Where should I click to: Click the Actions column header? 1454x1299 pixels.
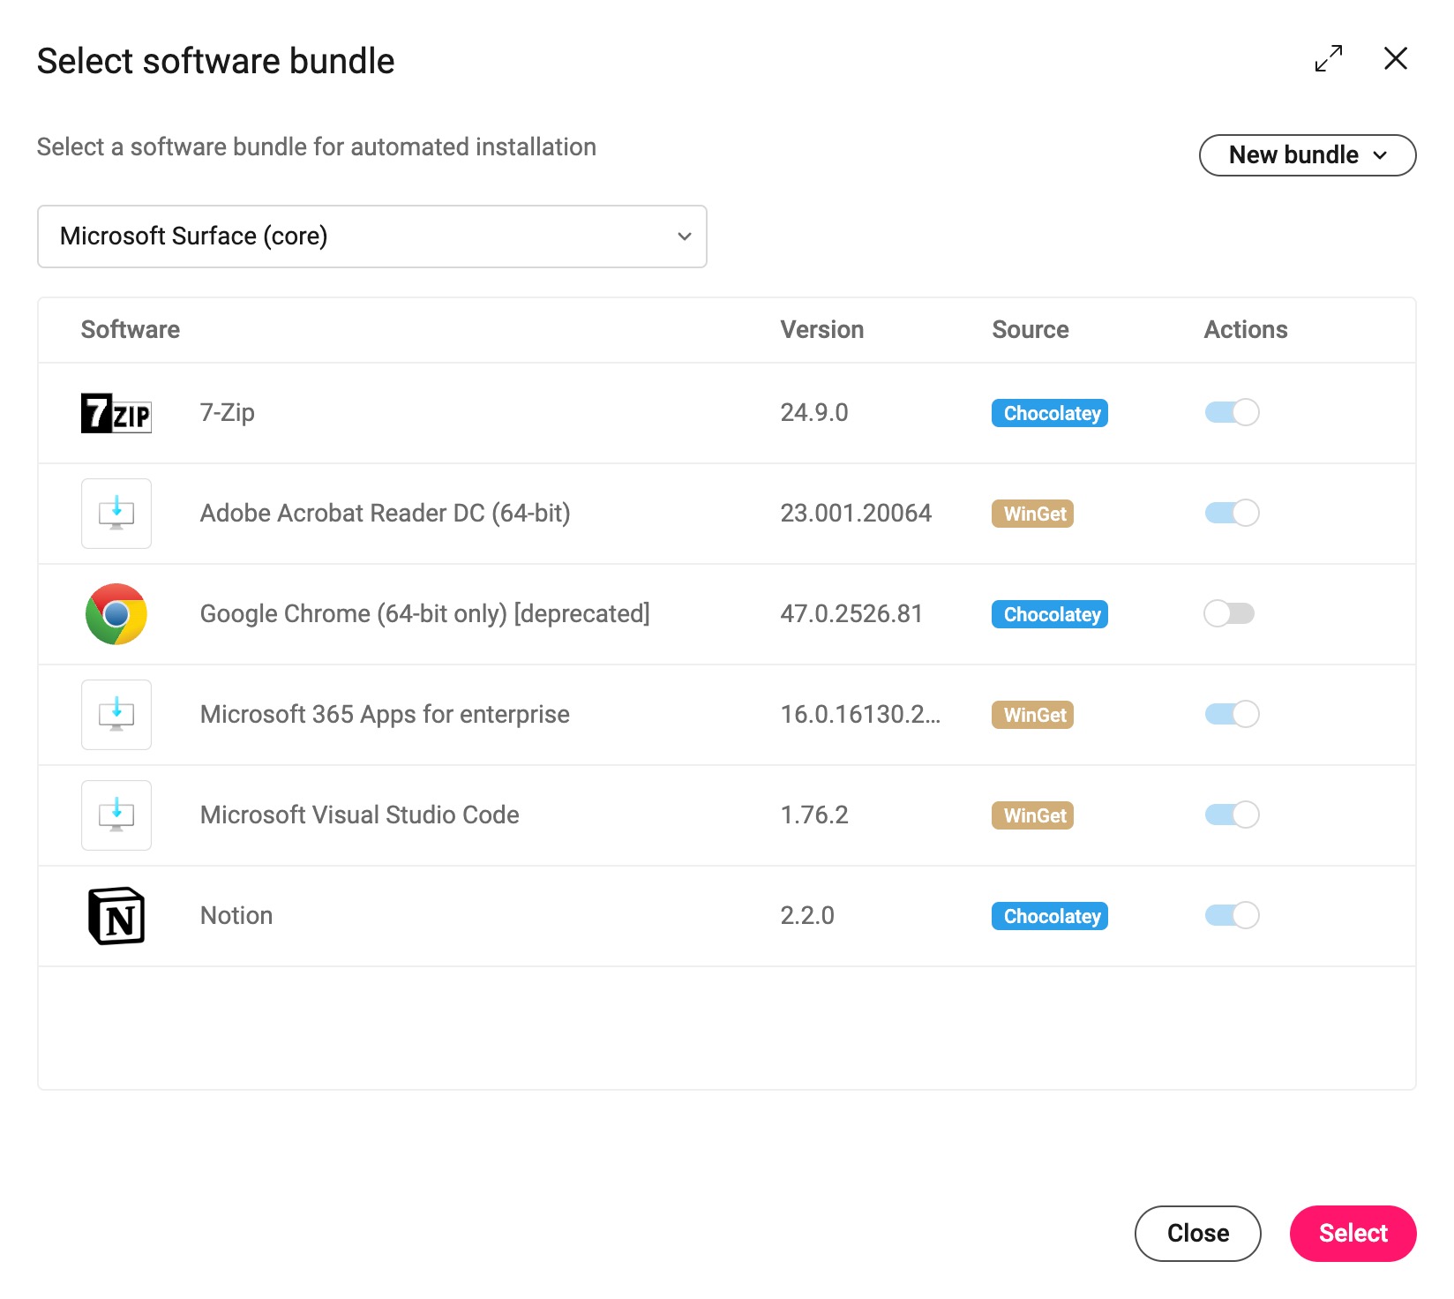coord(1246,330)
